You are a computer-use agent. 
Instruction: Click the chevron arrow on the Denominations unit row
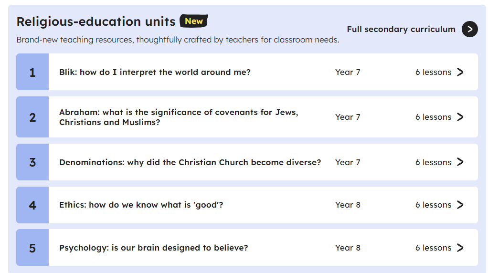point(460,162)
